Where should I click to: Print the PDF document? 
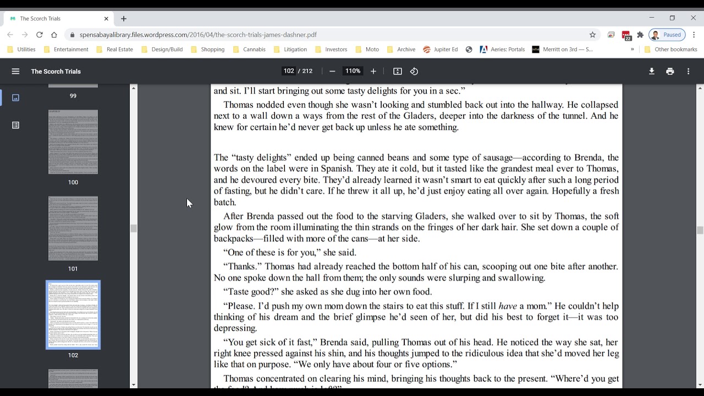[670, 71]
